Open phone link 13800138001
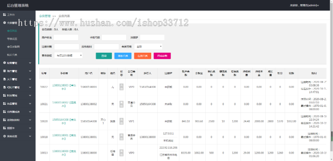 pyautogui.click(x=64, y=137)
